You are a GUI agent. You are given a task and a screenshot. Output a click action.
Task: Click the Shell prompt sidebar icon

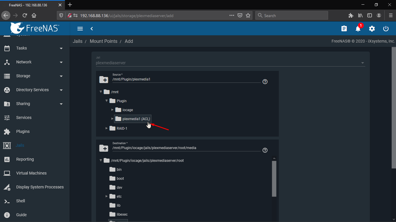point(7,201)
